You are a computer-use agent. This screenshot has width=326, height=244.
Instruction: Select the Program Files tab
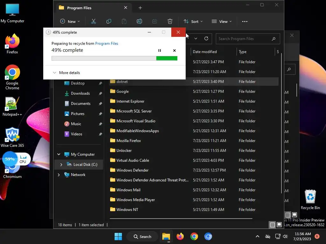(94, 8)
